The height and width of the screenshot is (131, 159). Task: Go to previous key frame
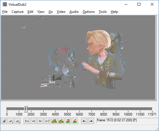pos(54,121)
